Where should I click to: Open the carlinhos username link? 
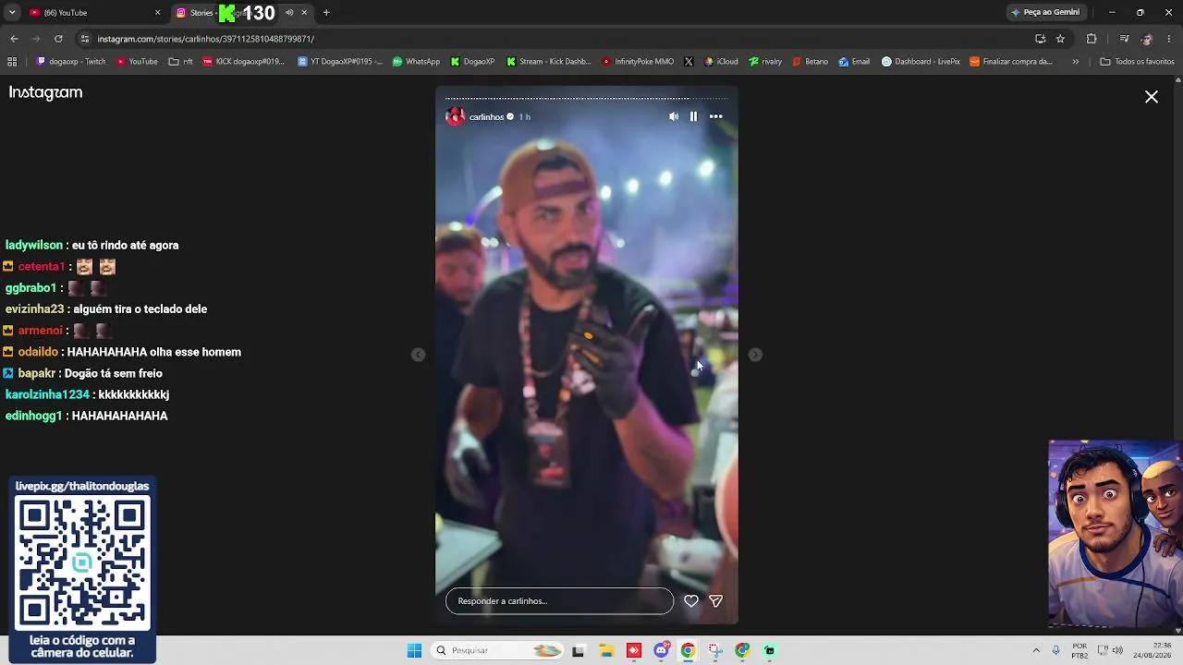(x=486, y=117)
